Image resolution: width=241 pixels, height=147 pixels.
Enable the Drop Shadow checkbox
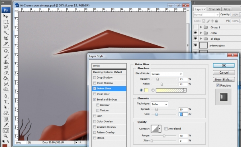[x=95, y=78]
